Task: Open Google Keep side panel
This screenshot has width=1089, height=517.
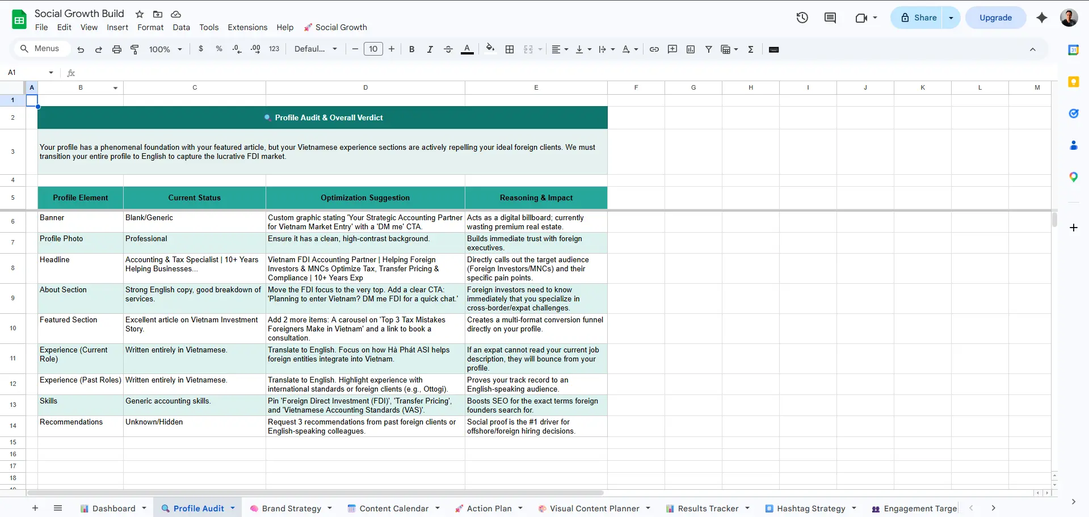Action: (x=1074, y=82)
